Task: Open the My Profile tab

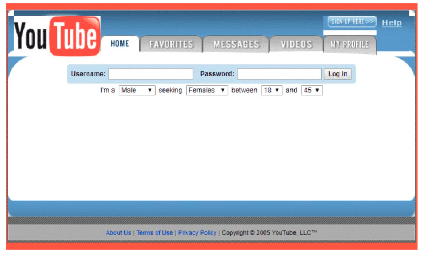Action: [350, 45]
